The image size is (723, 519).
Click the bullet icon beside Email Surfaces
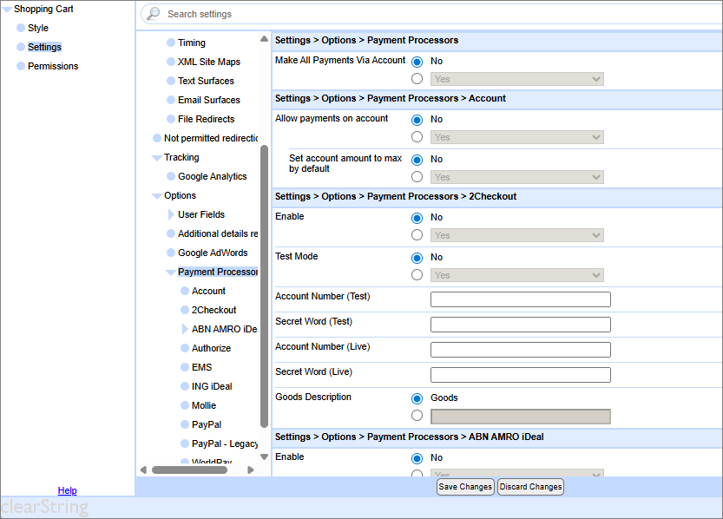click(170, 100)
